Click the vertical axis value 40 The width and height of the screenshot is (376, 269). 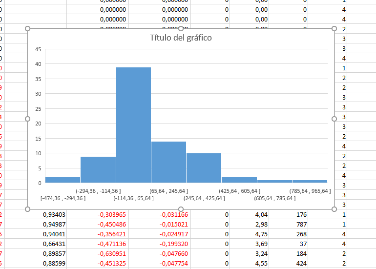[38, 64]
